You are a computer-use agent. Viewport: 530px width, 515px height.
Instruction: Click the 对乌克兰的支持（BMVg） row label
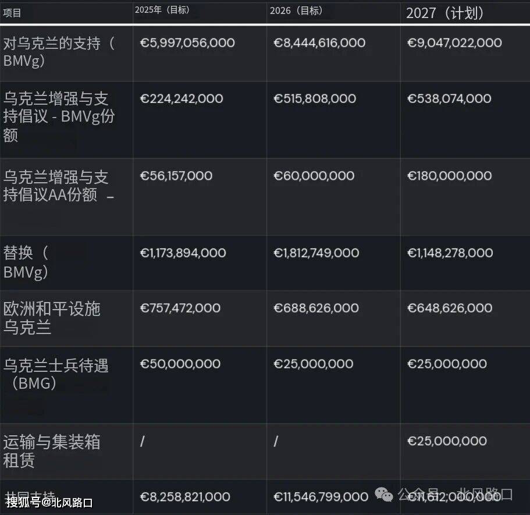coord(59,52)
